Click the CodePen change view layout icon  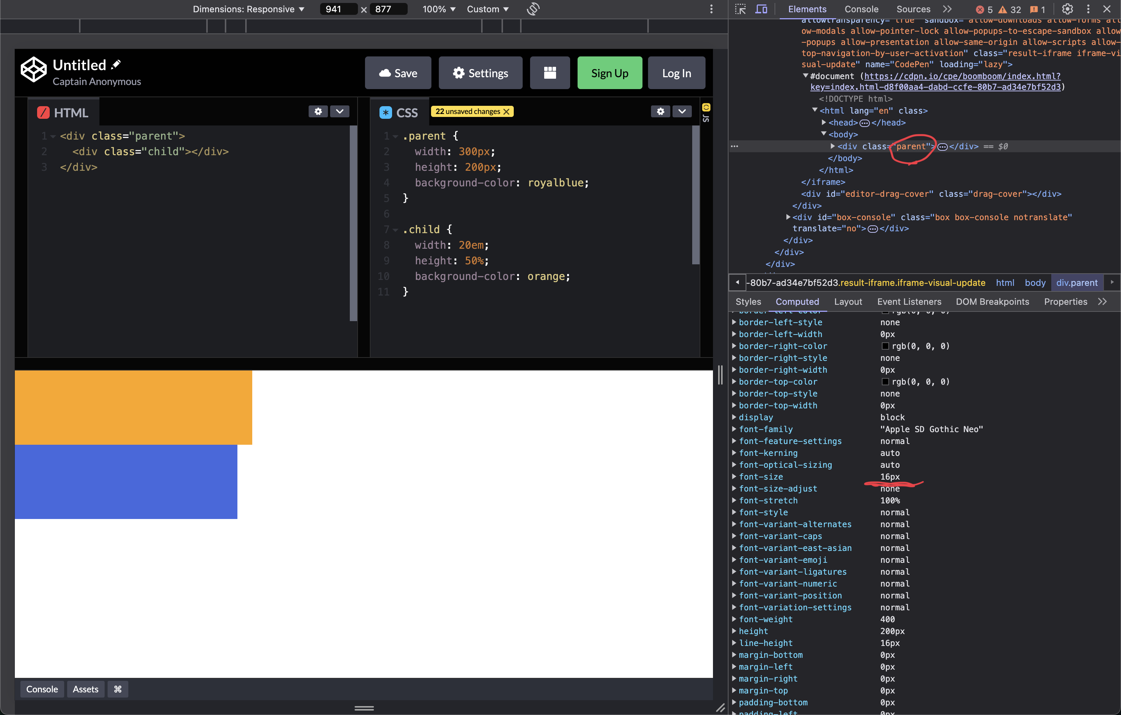(550, 73)
